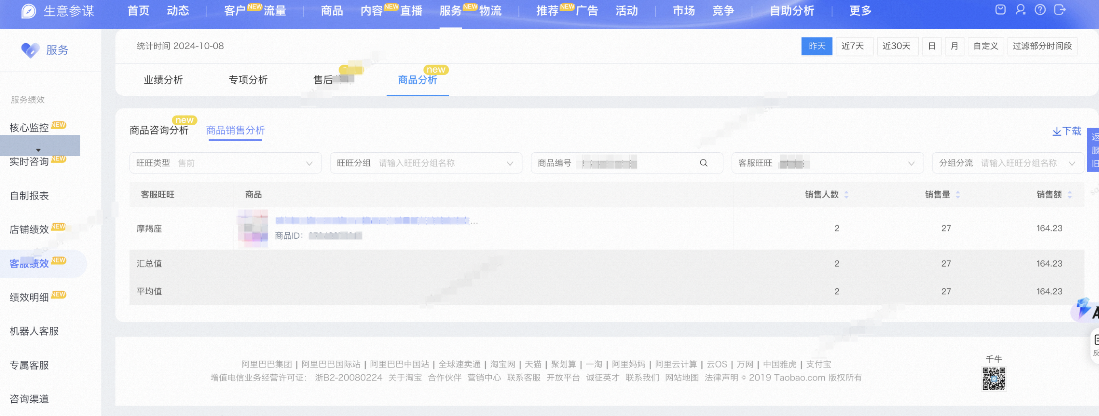This screenshot has width=1099, height=416.
Task: Select the 商品分析 tab
Action: click(418, 80)
